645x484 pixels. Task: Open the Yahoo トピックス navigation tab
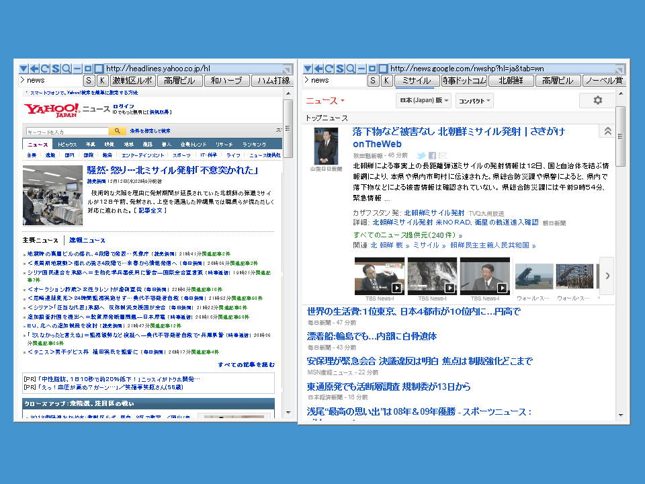pos(67,145)
